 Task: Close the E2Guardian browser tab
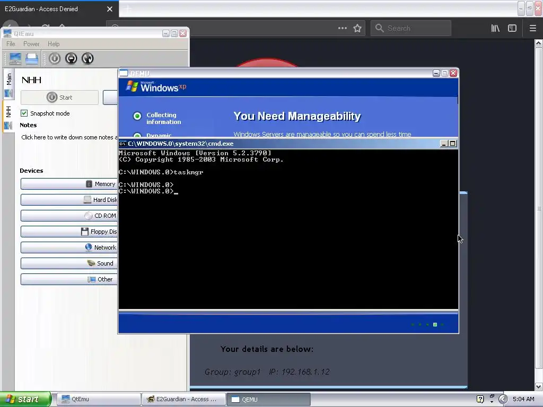[110, 9]
